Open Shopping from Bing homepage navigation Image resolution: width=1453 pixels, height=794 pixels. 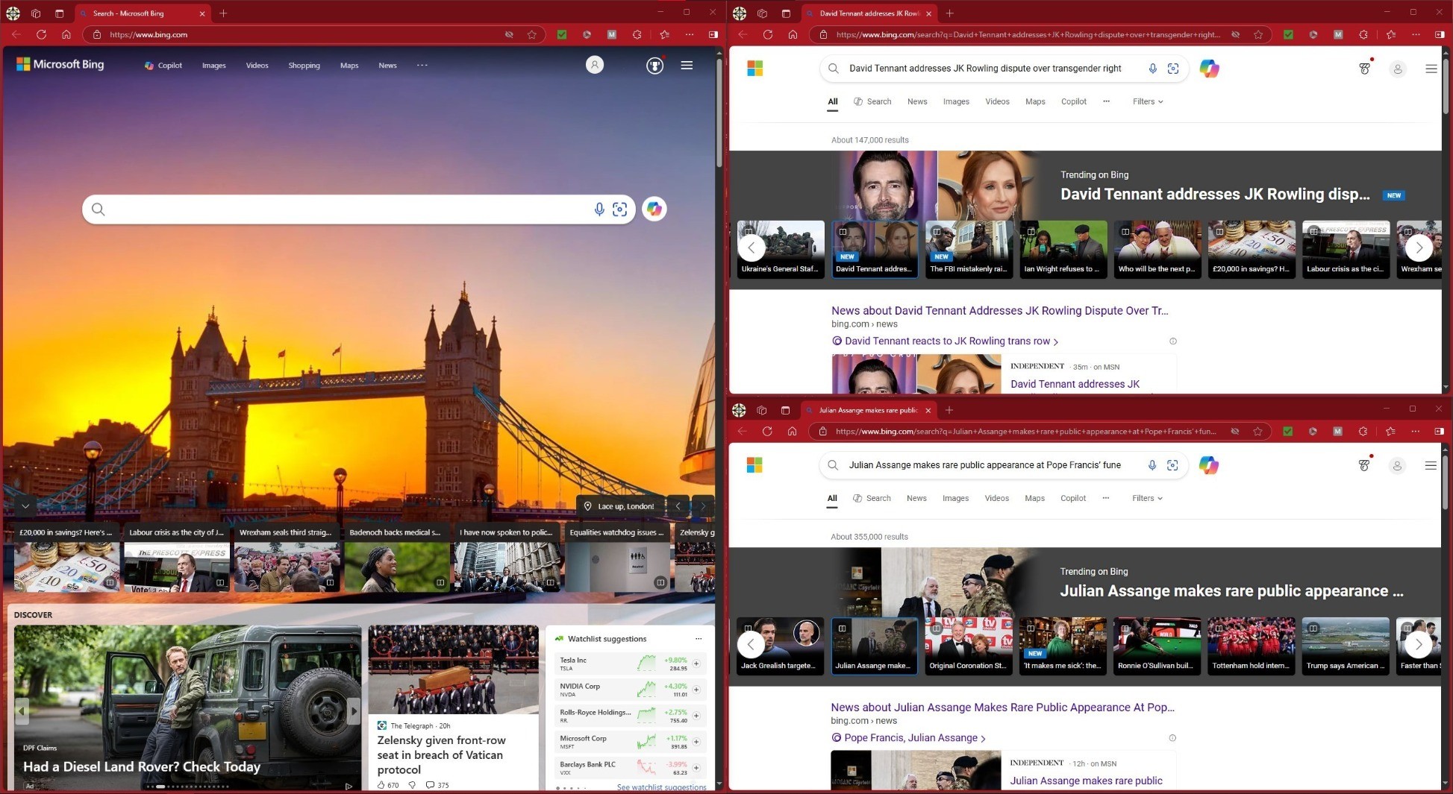304,66
